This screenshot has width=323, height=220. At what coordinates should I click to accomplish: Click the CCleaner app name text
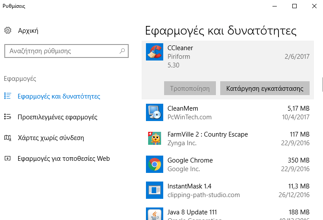[180, 48]
